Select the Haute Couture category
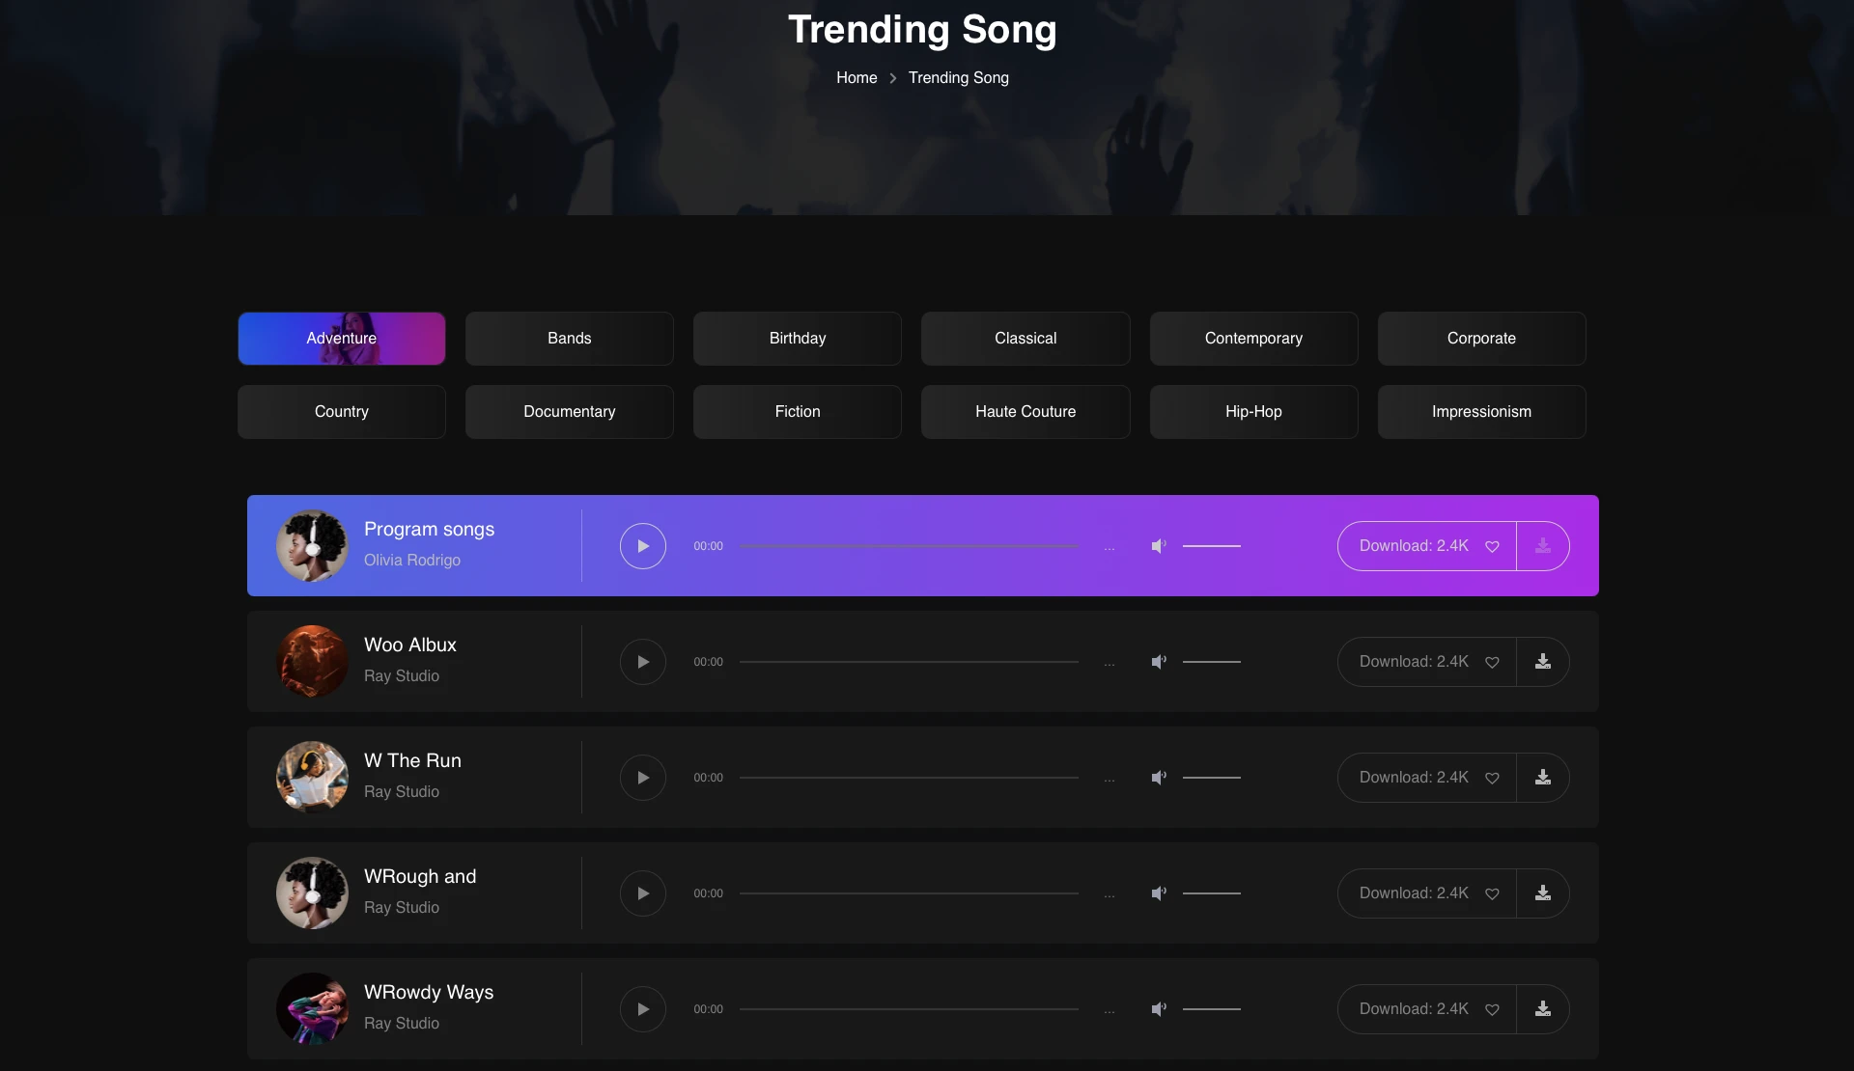1854x1071 pixels. coord(1025,412)
